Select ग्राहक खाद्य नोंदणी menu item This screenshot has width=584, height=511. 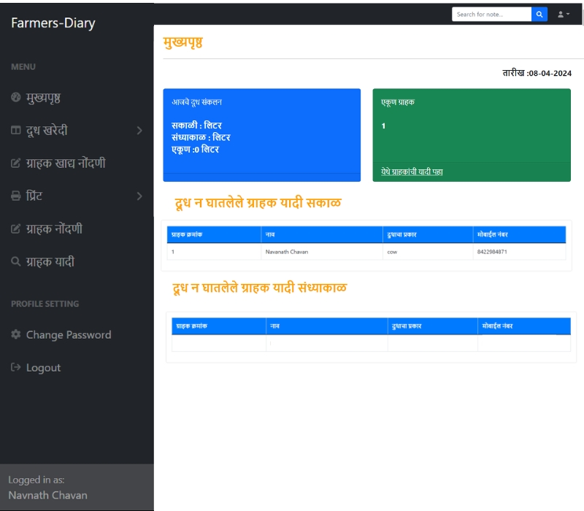[x=66, y=164]
